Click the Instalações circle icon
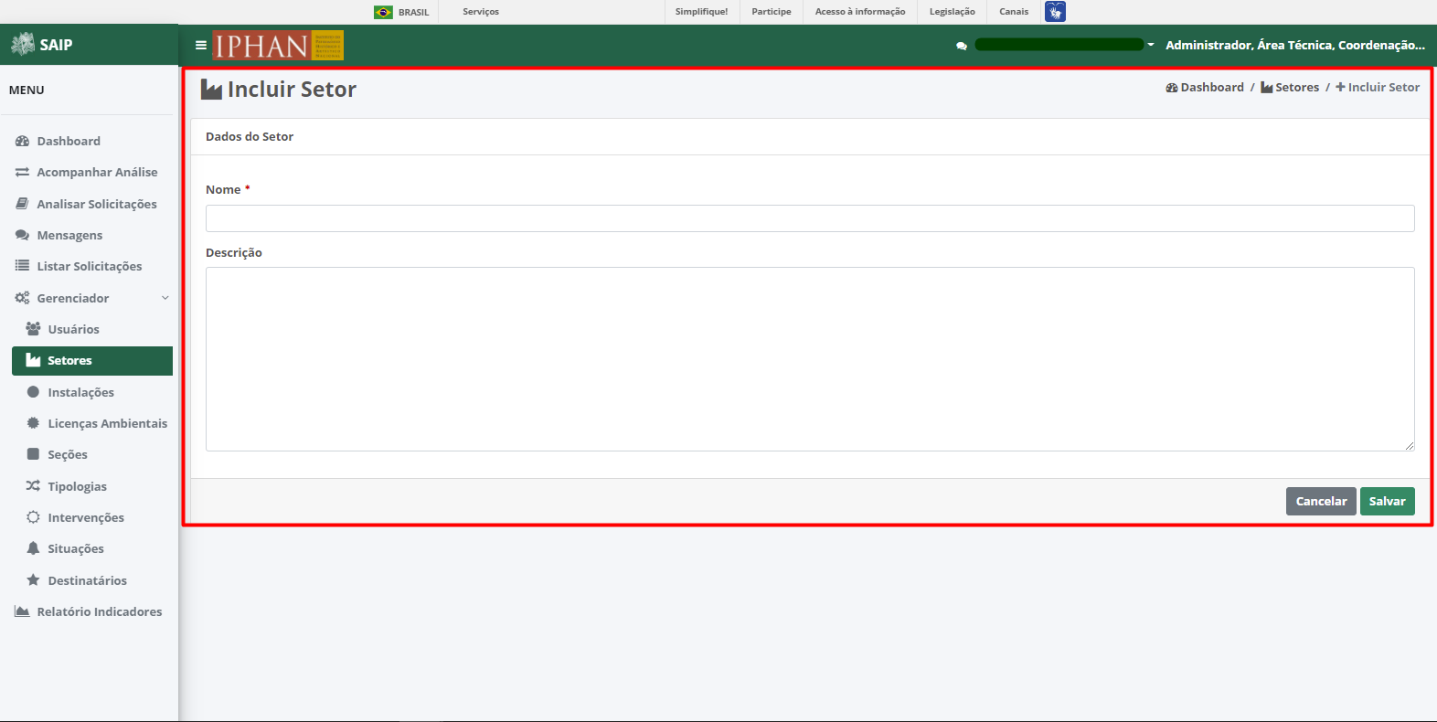The width and height of the screenshot is (1437, 722). coord(33,392)
